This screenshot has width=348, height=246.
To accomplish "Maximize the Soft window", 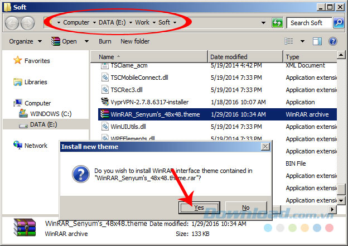I will [x=330, y=7].
